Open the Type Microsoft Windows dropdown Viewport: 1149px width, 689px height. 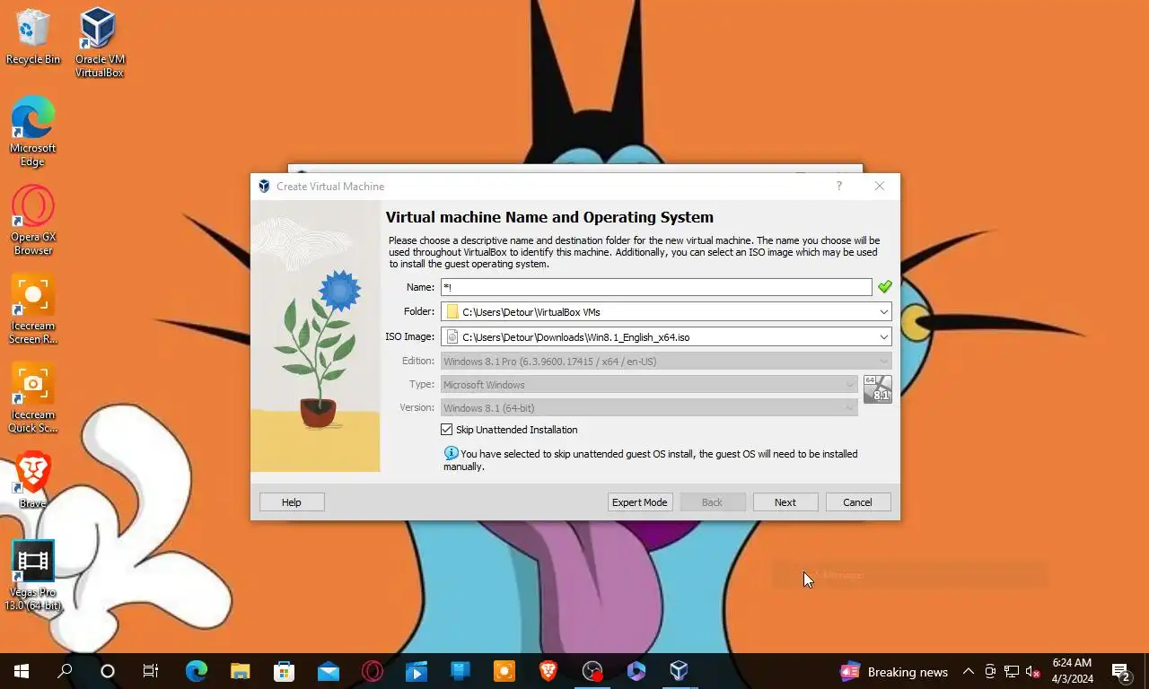click(x=649, y=385)
